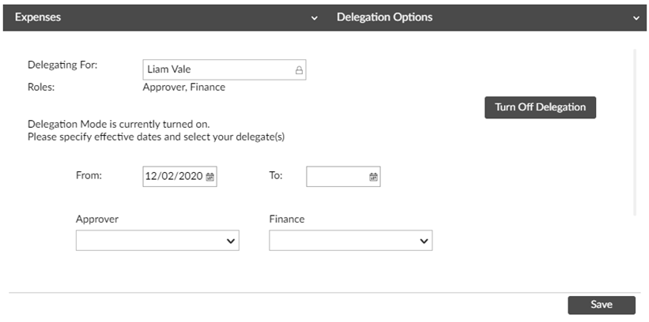Click the Finance dropdown arrow
This screenshot has height=322, width=649.
[424, 241]
